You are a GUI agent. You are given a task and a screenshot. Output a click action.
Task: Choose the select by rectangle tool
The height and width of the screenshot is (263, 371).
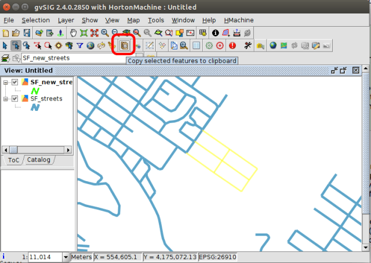(x=16, y=45)
